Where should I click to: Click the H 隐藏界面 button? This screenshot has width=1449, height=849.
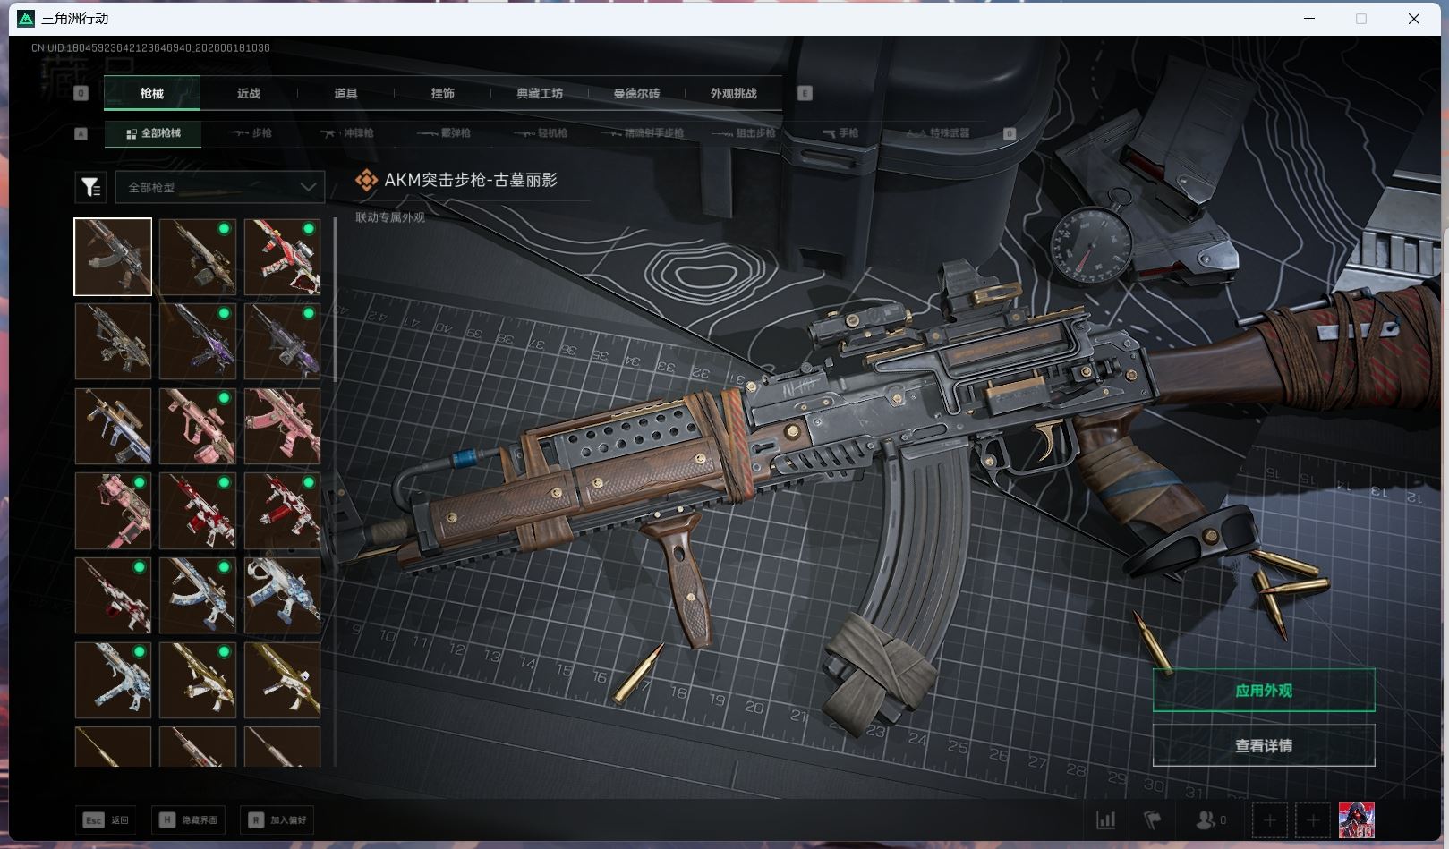[x=188, y=819]
